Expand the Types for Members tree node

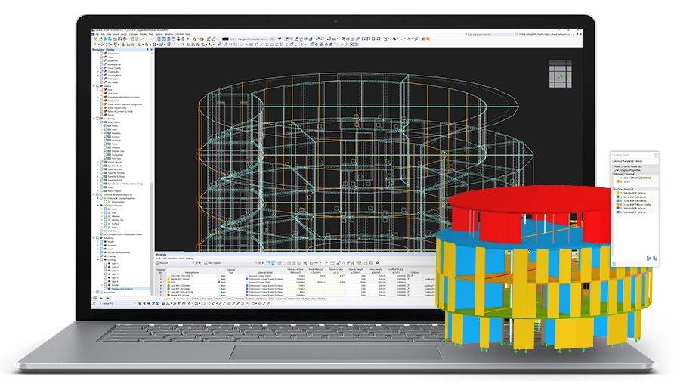coord(97,173)
